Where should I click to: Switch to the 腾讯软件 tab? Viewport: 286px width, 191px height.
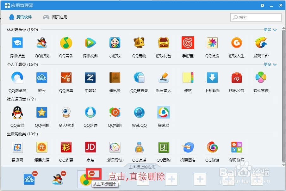21,17
